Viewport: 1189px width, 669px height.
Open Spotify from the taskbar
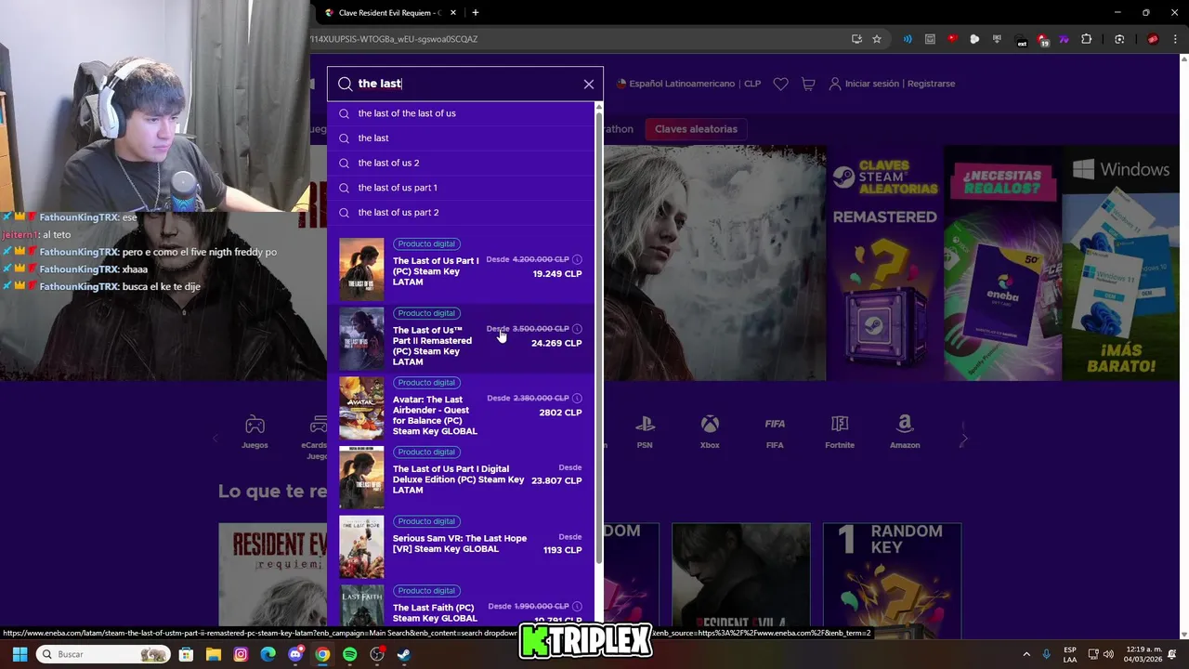point(349,654)
